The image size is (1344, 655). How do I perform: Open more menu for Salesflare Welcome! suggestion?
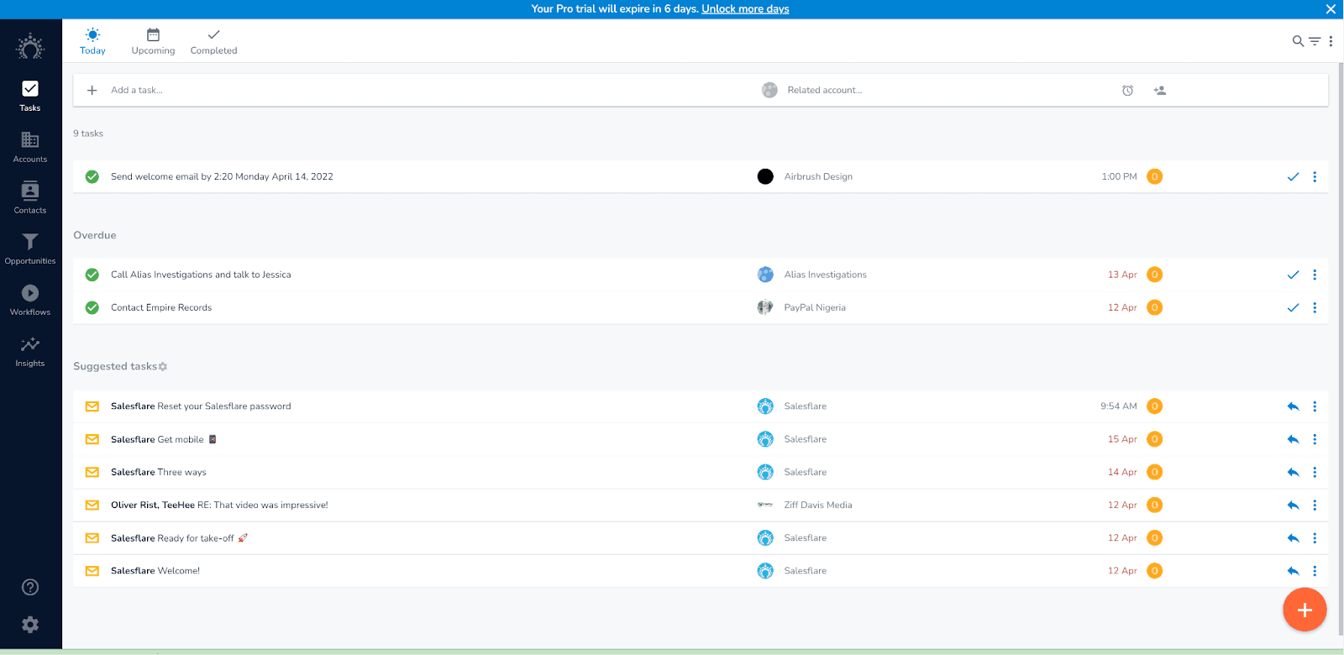tap(1315, 571)
